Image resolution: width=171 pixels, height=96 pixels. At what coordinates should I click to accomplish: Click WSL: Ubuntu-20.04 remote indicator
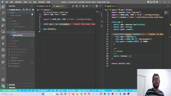(x=9, y=90)
